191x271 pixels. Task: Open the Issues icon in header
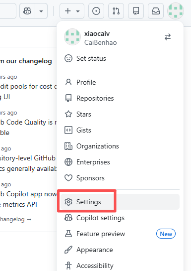[x=96, y=11]
